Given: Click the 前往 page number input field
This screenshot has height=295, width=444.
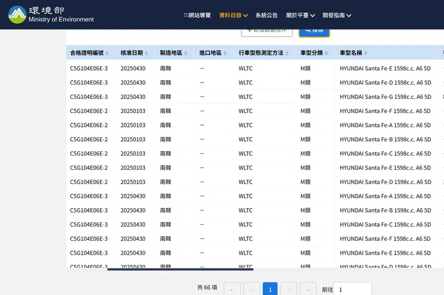Looking at the screenshot, I should 352,289.
